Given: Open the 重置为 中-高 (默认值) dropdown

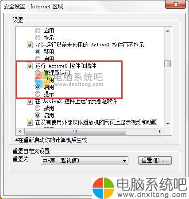Looking at the screenshot, I should tap(85, 161).
